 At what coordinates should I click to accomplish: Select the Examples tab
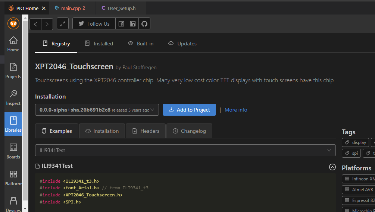57,131
